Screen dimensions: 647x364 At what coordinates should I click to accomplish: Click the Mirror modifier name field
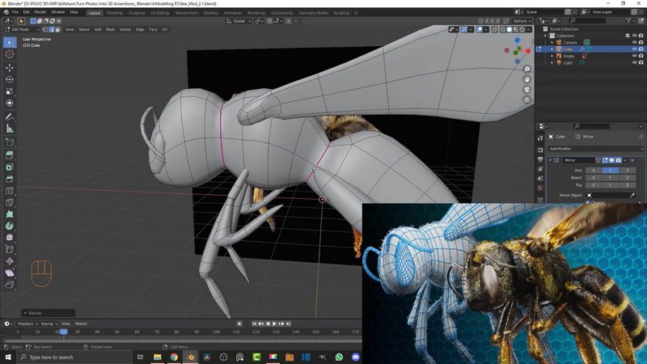[578, 160]
